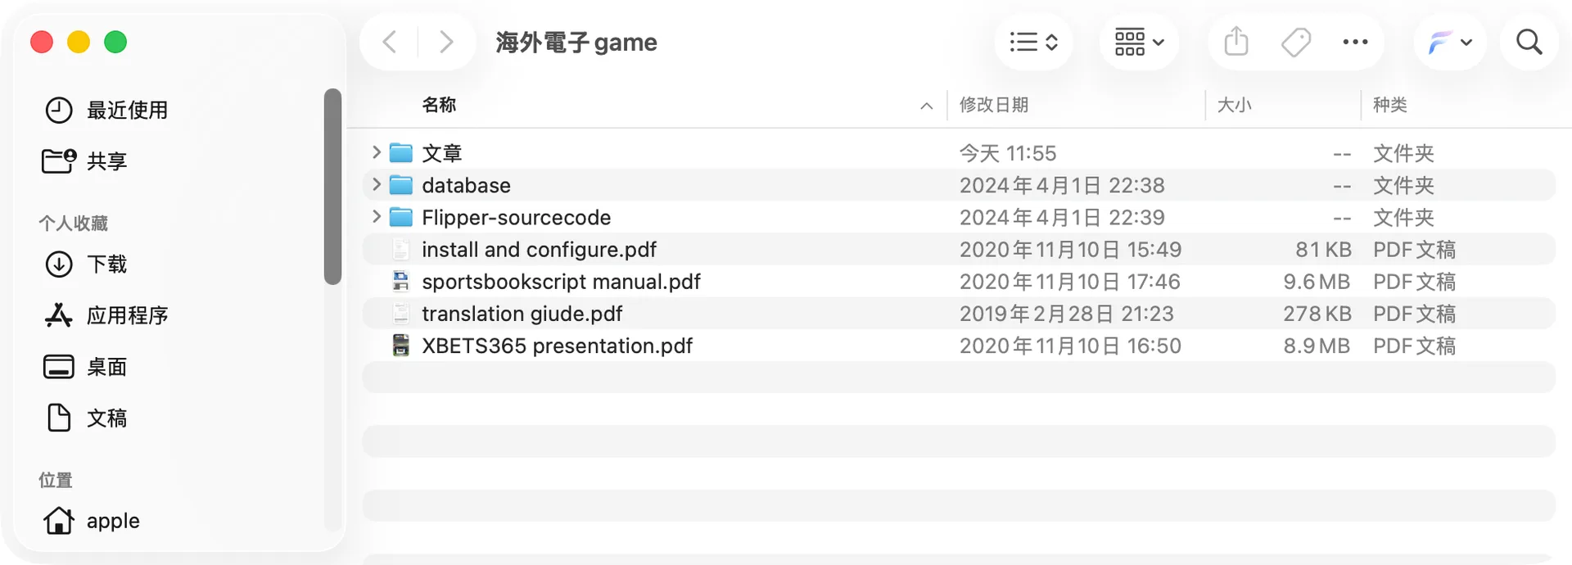Select the database folder icon
Viewport: 1572px width, 565px height.
pyautogui.click(x=401, y=185)
